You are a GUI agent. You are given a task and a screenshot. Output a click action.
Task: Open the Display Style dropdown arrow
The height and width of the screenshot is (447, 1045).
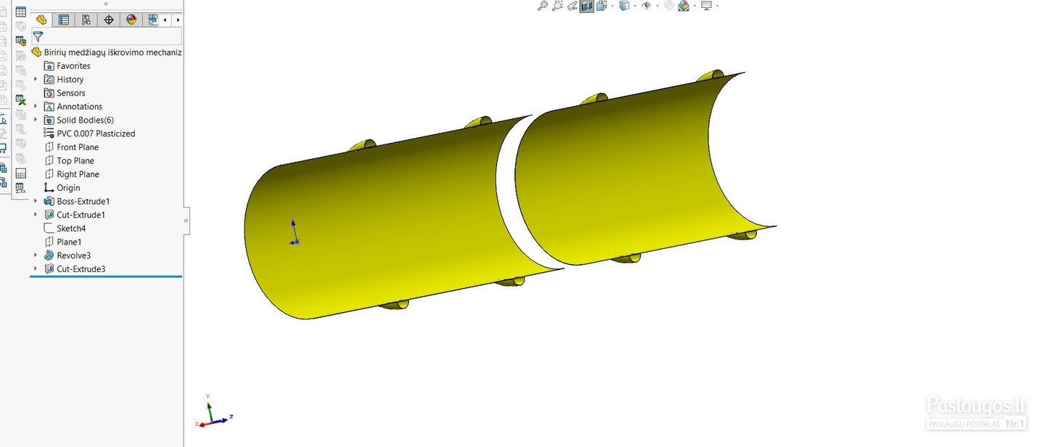click(635, 6)
